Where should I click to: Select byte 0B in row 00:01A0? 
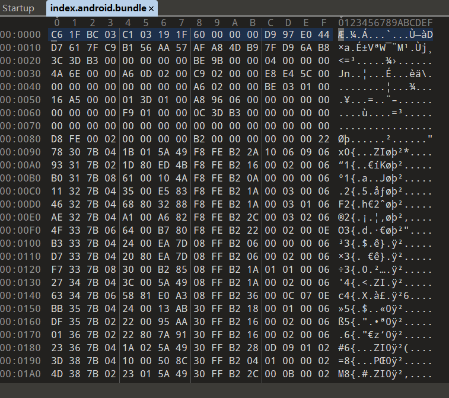pyautogui.click(x=288, y=374)
